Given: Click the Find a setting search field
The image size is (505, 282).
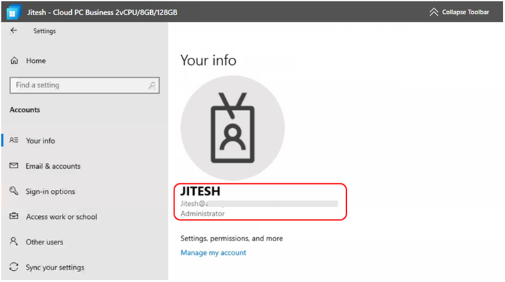Looking at the screenshot, I should (x=79, y=85).
